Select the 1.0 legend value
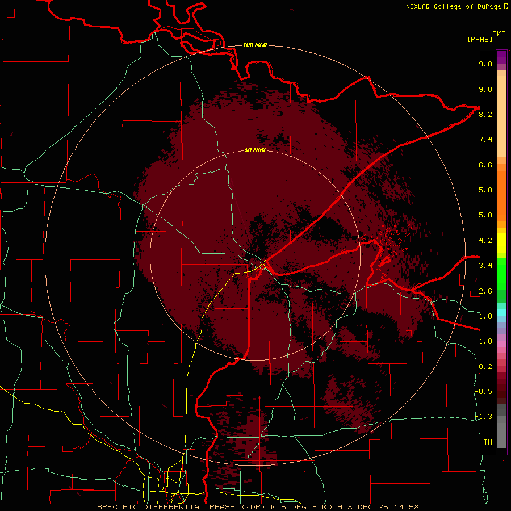 [485, 341]
